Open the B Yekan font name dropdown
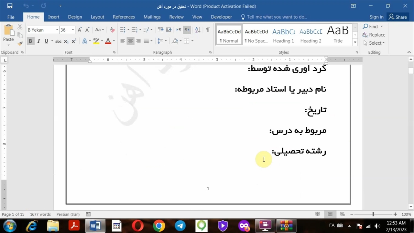The height and width of the screenshot is (233, 414). 57,30
